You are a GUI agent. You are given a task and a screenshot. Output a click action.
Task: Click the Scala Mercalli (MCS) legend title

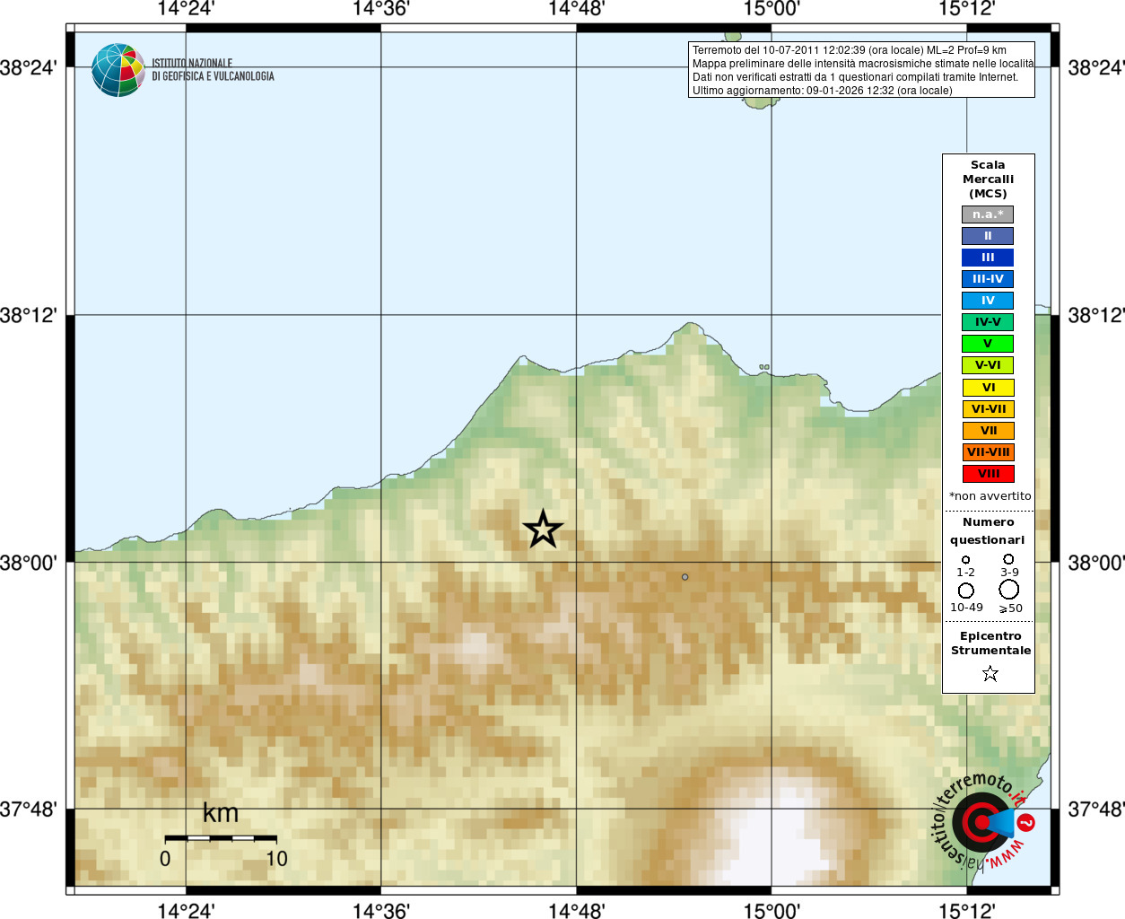click(988, 179)
